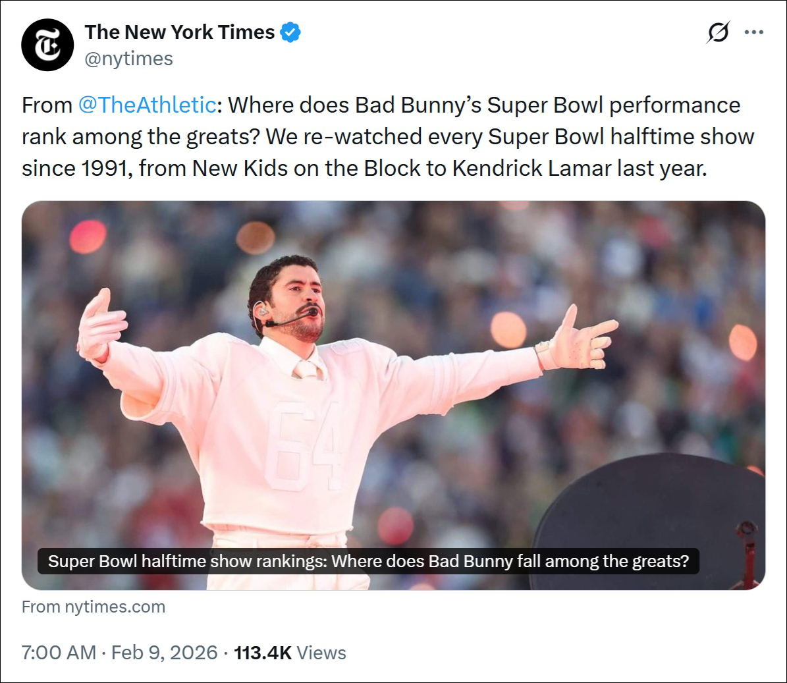The width and height of the screenshot is (787, 683).
Task: Click the first line of tweet text
Action: [381, 105]
